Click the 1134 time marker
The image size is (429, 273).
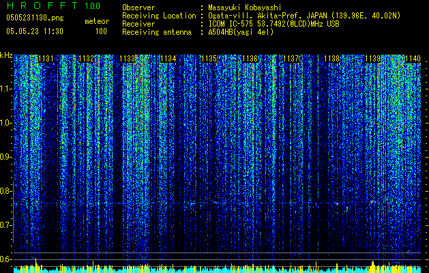tap(168, 59)
